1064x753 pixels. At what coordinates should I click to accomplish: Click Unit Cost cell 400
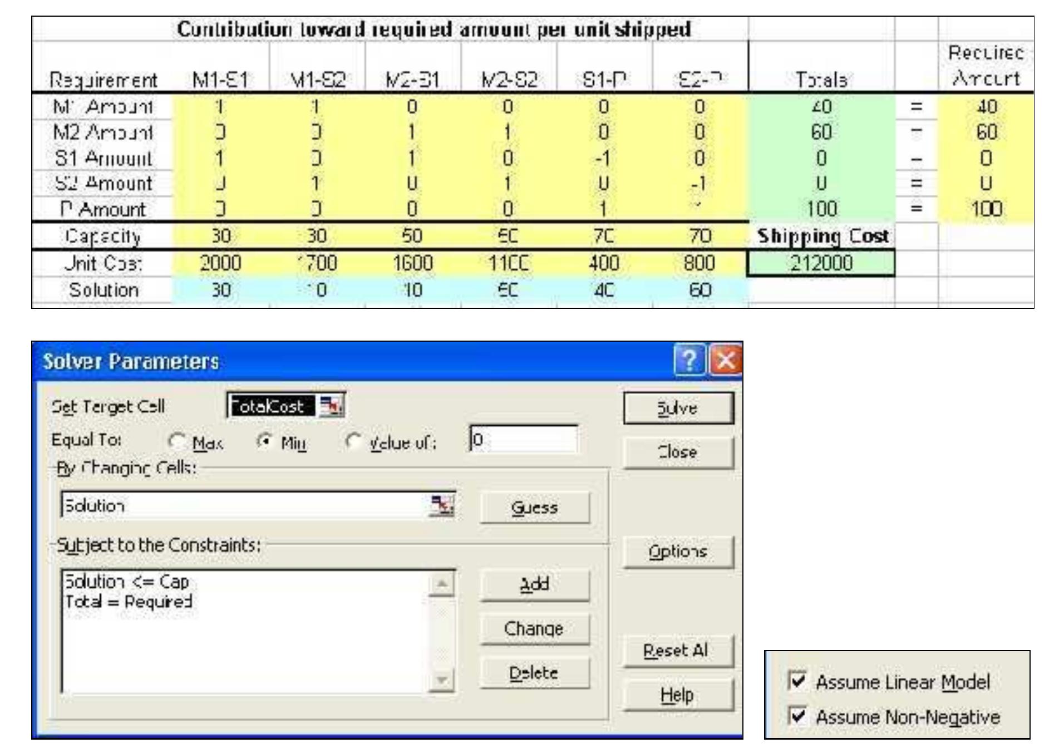pyautogui.click(x=604, y=263)
